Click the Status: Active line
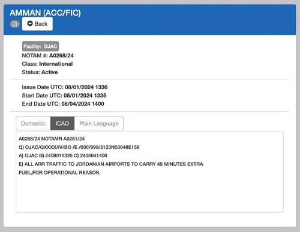Image resolution: width=300 pixels, height=232 pixels. point(40,72)
